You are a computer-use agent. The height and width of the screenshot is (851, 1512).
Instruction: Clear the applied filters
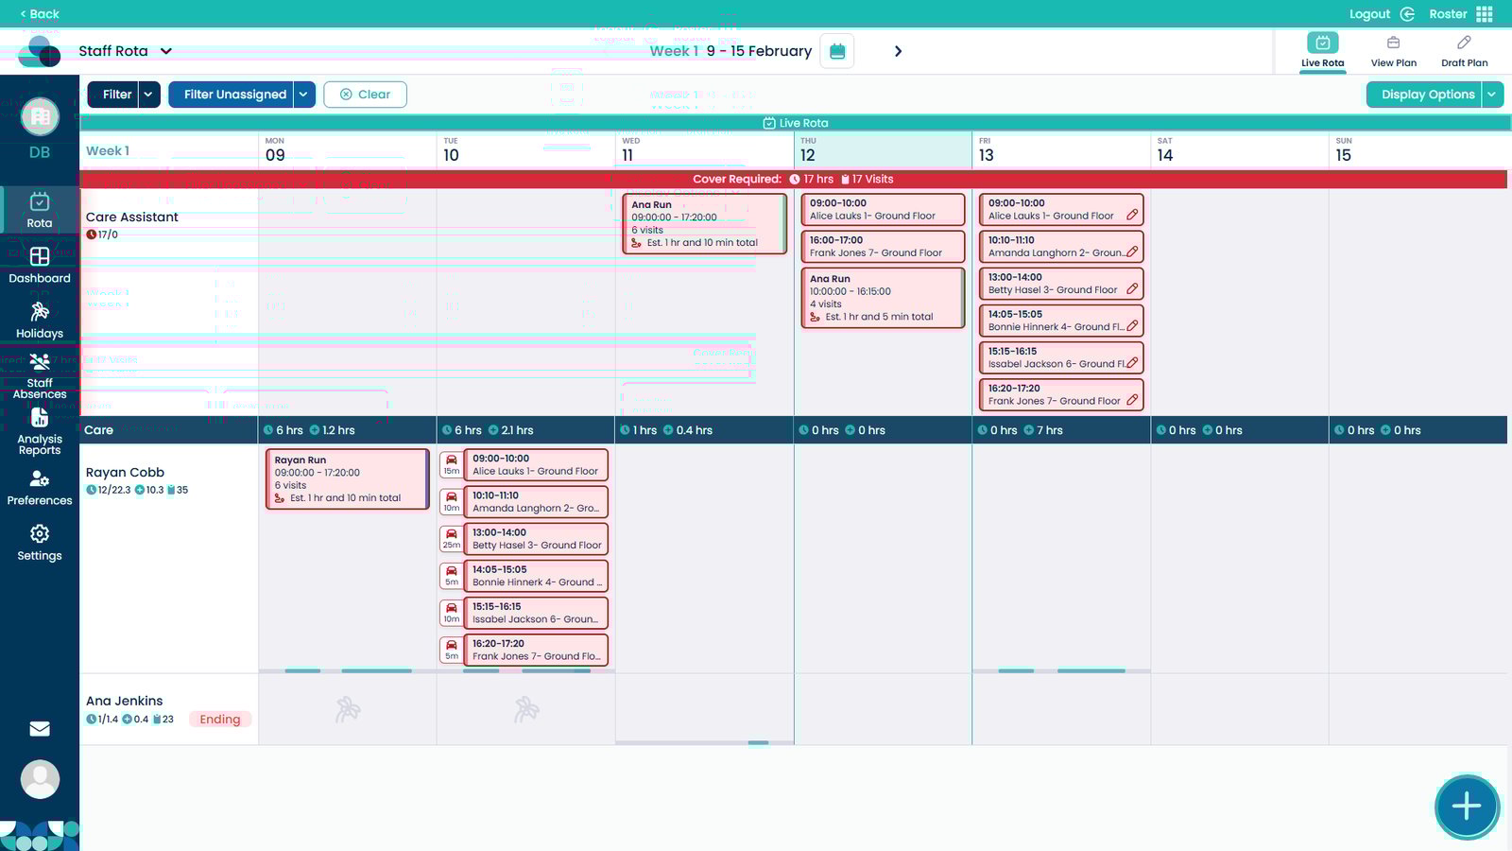coord(365,95)
